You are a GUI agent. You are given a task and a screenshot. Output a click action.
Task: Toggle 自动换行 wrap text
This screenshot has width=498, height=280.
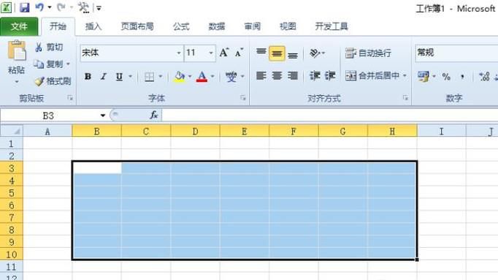coord(369,53)
